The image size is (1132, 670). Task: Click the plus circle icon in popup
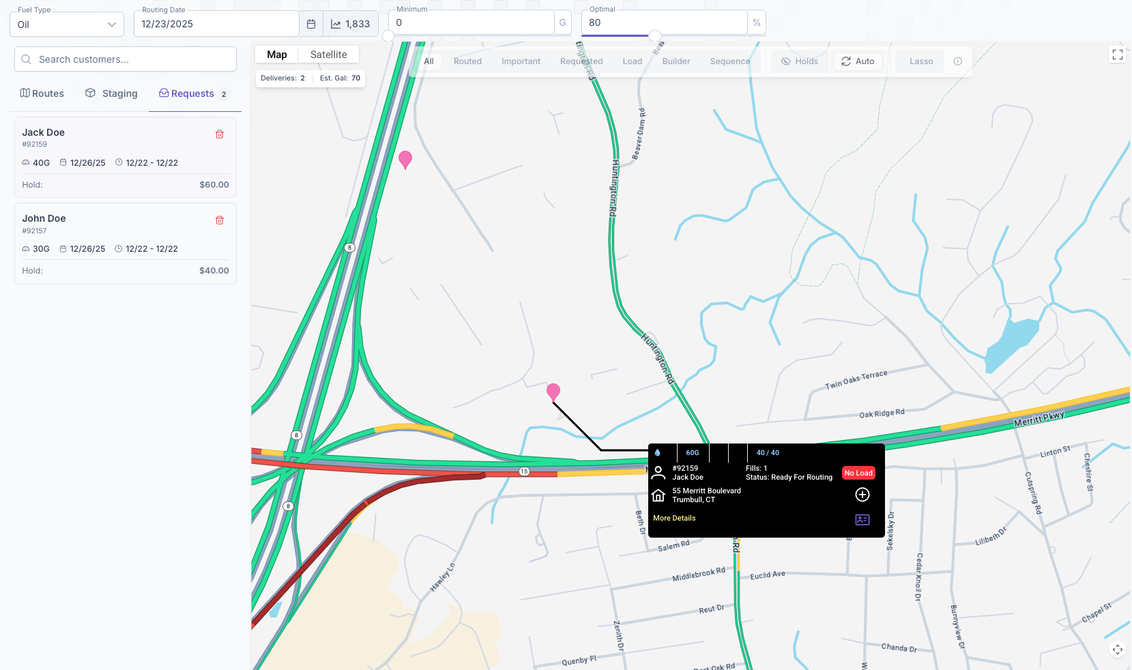(x=862, y=495)
